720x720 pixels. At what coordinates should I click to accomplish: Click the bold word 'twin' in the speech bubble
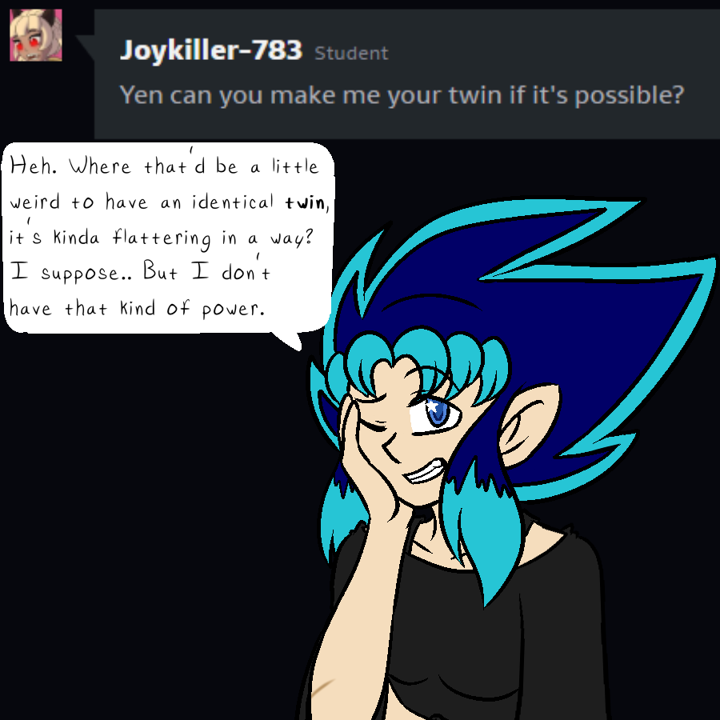(305, 202)
